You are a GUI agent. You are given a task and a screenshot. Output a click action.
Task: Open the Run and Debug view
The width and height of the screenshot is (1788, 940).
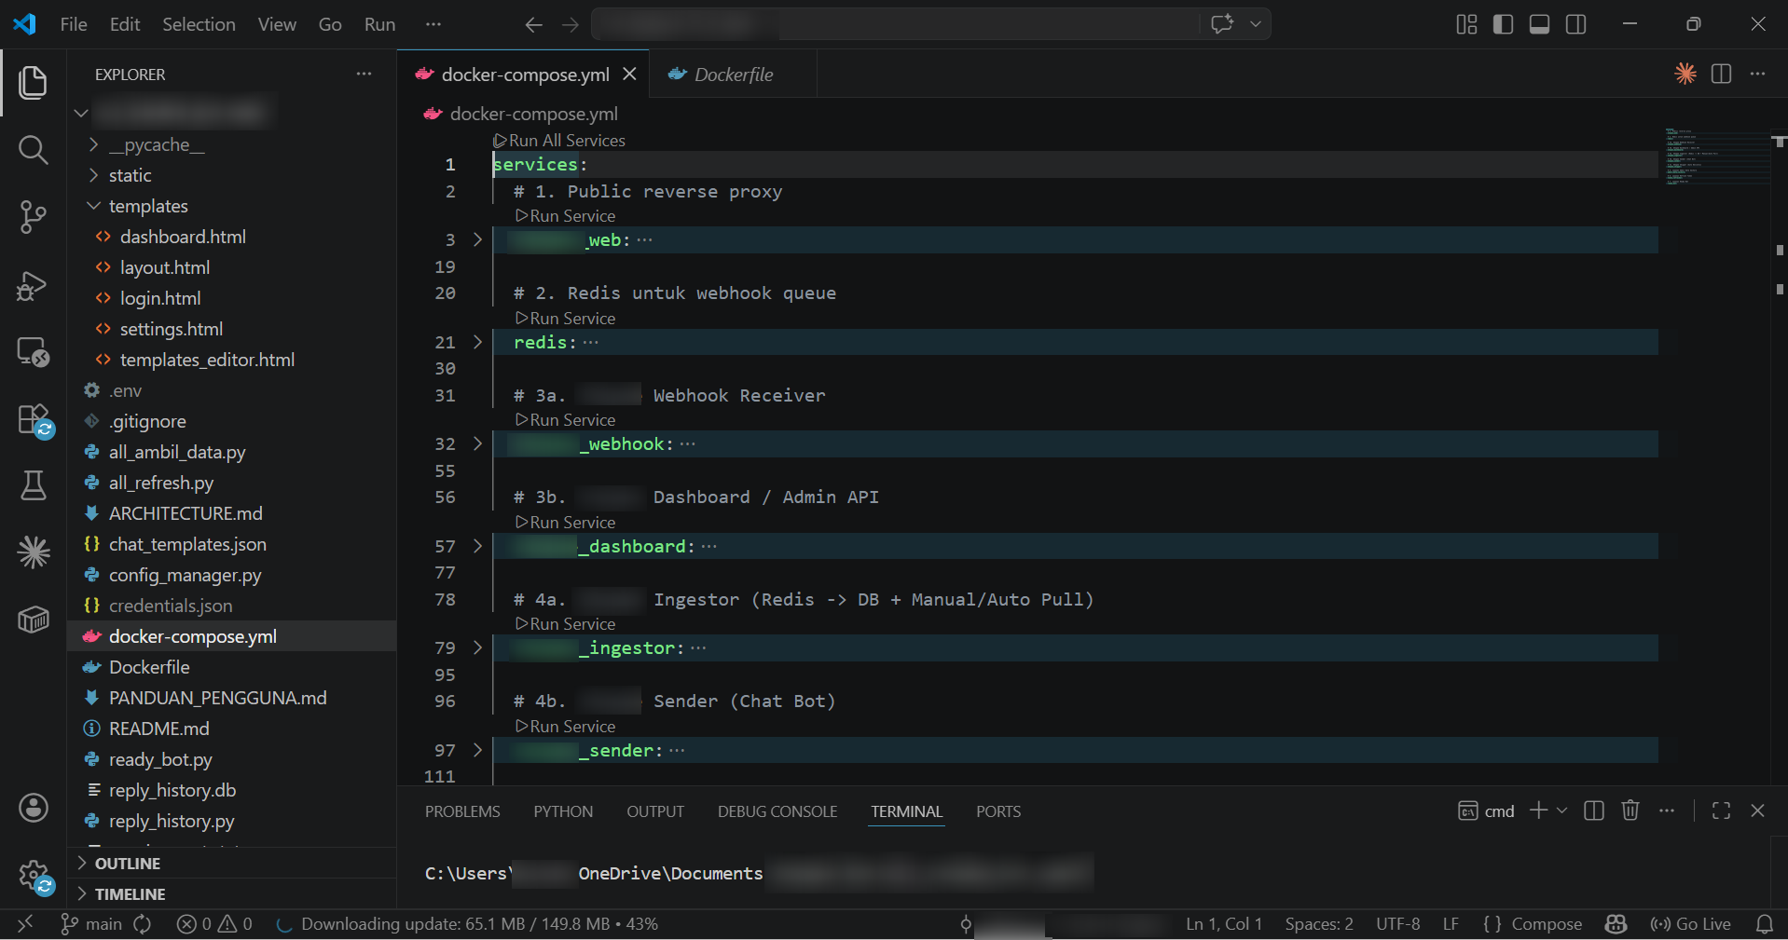[x=34, y=285]
